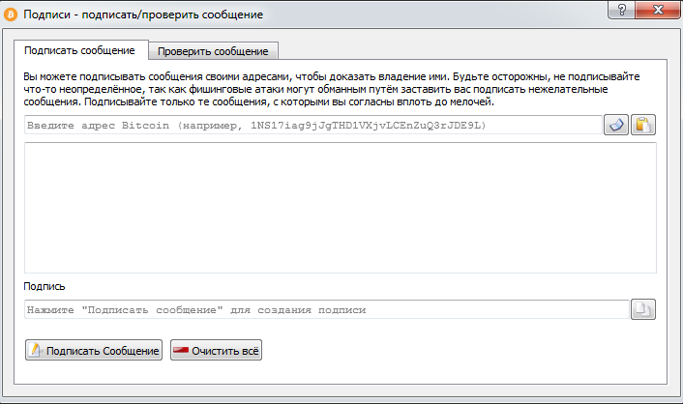Click the Bitcoin logo in title bar
683x404 pixels.
click(12, 15)
